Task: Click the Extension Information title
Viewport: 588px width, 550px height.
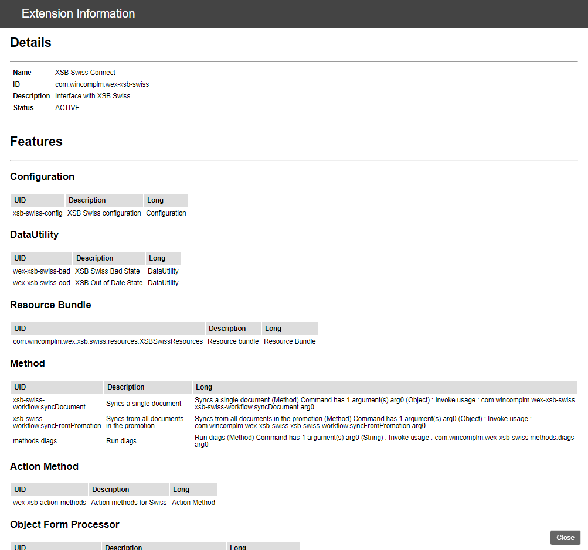Action: pyautogui.click(x=78, y=13)
